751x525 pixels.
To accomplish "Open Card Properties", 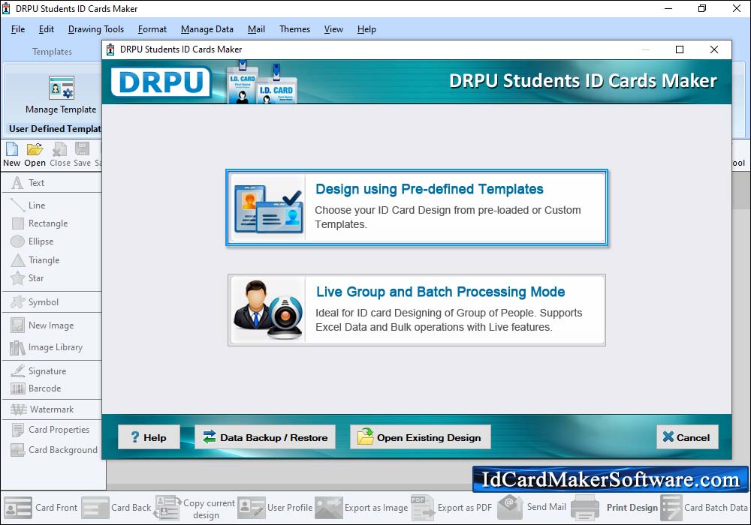I will 50,430.
